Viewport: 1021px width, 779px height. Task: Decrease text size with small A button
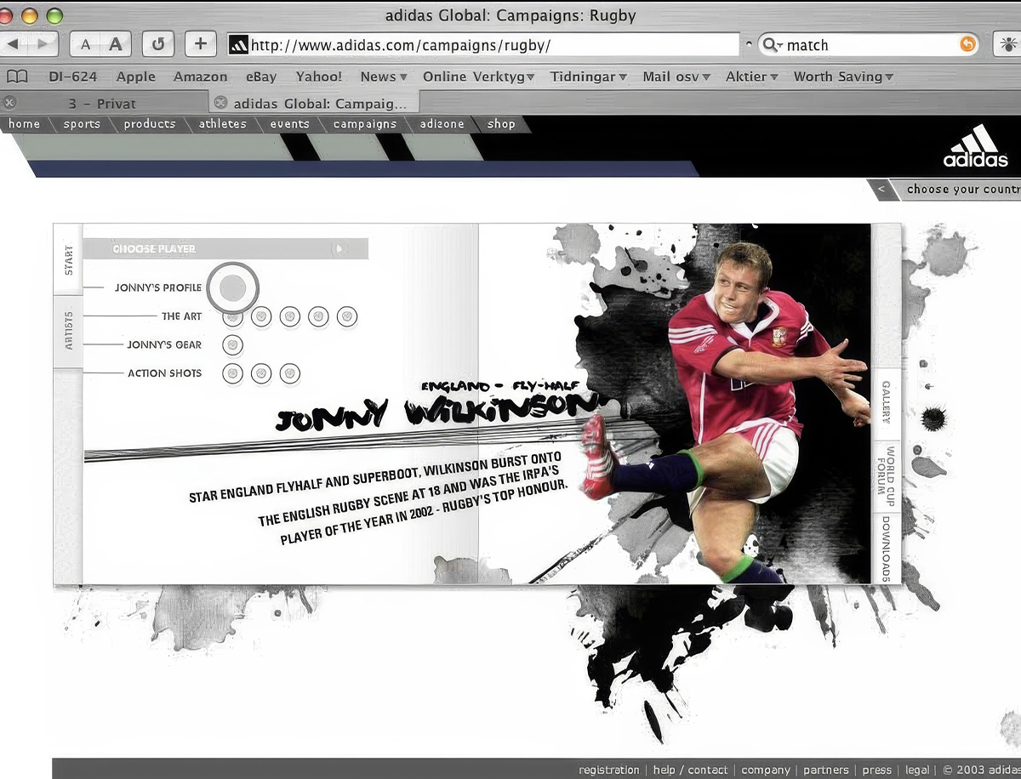[x=85, y=44]
